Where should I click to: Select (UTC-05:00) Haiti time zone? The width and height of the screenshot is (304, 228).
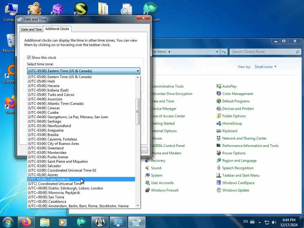81,81
